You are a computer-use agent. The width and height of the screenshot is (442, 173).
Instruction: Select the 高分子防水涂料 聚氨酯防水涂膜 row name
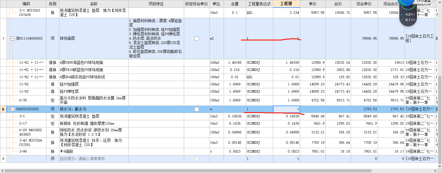[x=94, y=100]
